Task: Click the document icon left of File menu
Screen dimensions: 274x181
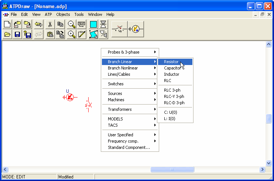Action: click(x=6, y=14)
